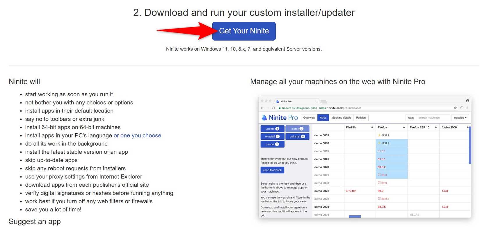Click 'save you a lot of time!' list item
Viewport: 480px width, 227px height.
(53, 210)
